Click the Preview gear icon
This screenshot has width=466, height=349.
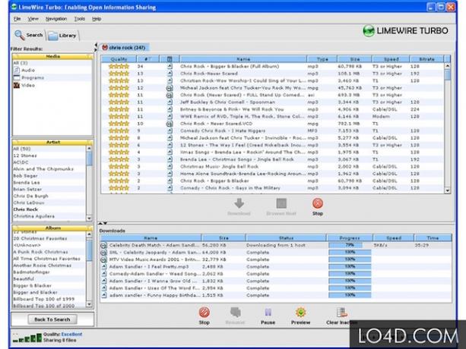tap(300, 313)
